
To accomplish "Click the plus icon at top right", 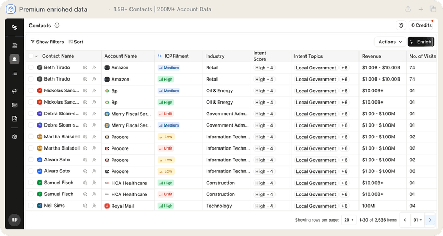I will tap(421, 9).
